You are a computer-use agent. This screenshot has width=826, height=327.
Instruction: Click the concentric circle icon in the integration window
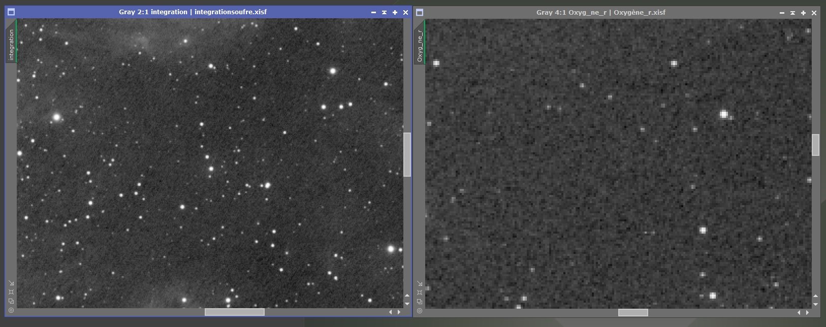click(11, 310)
